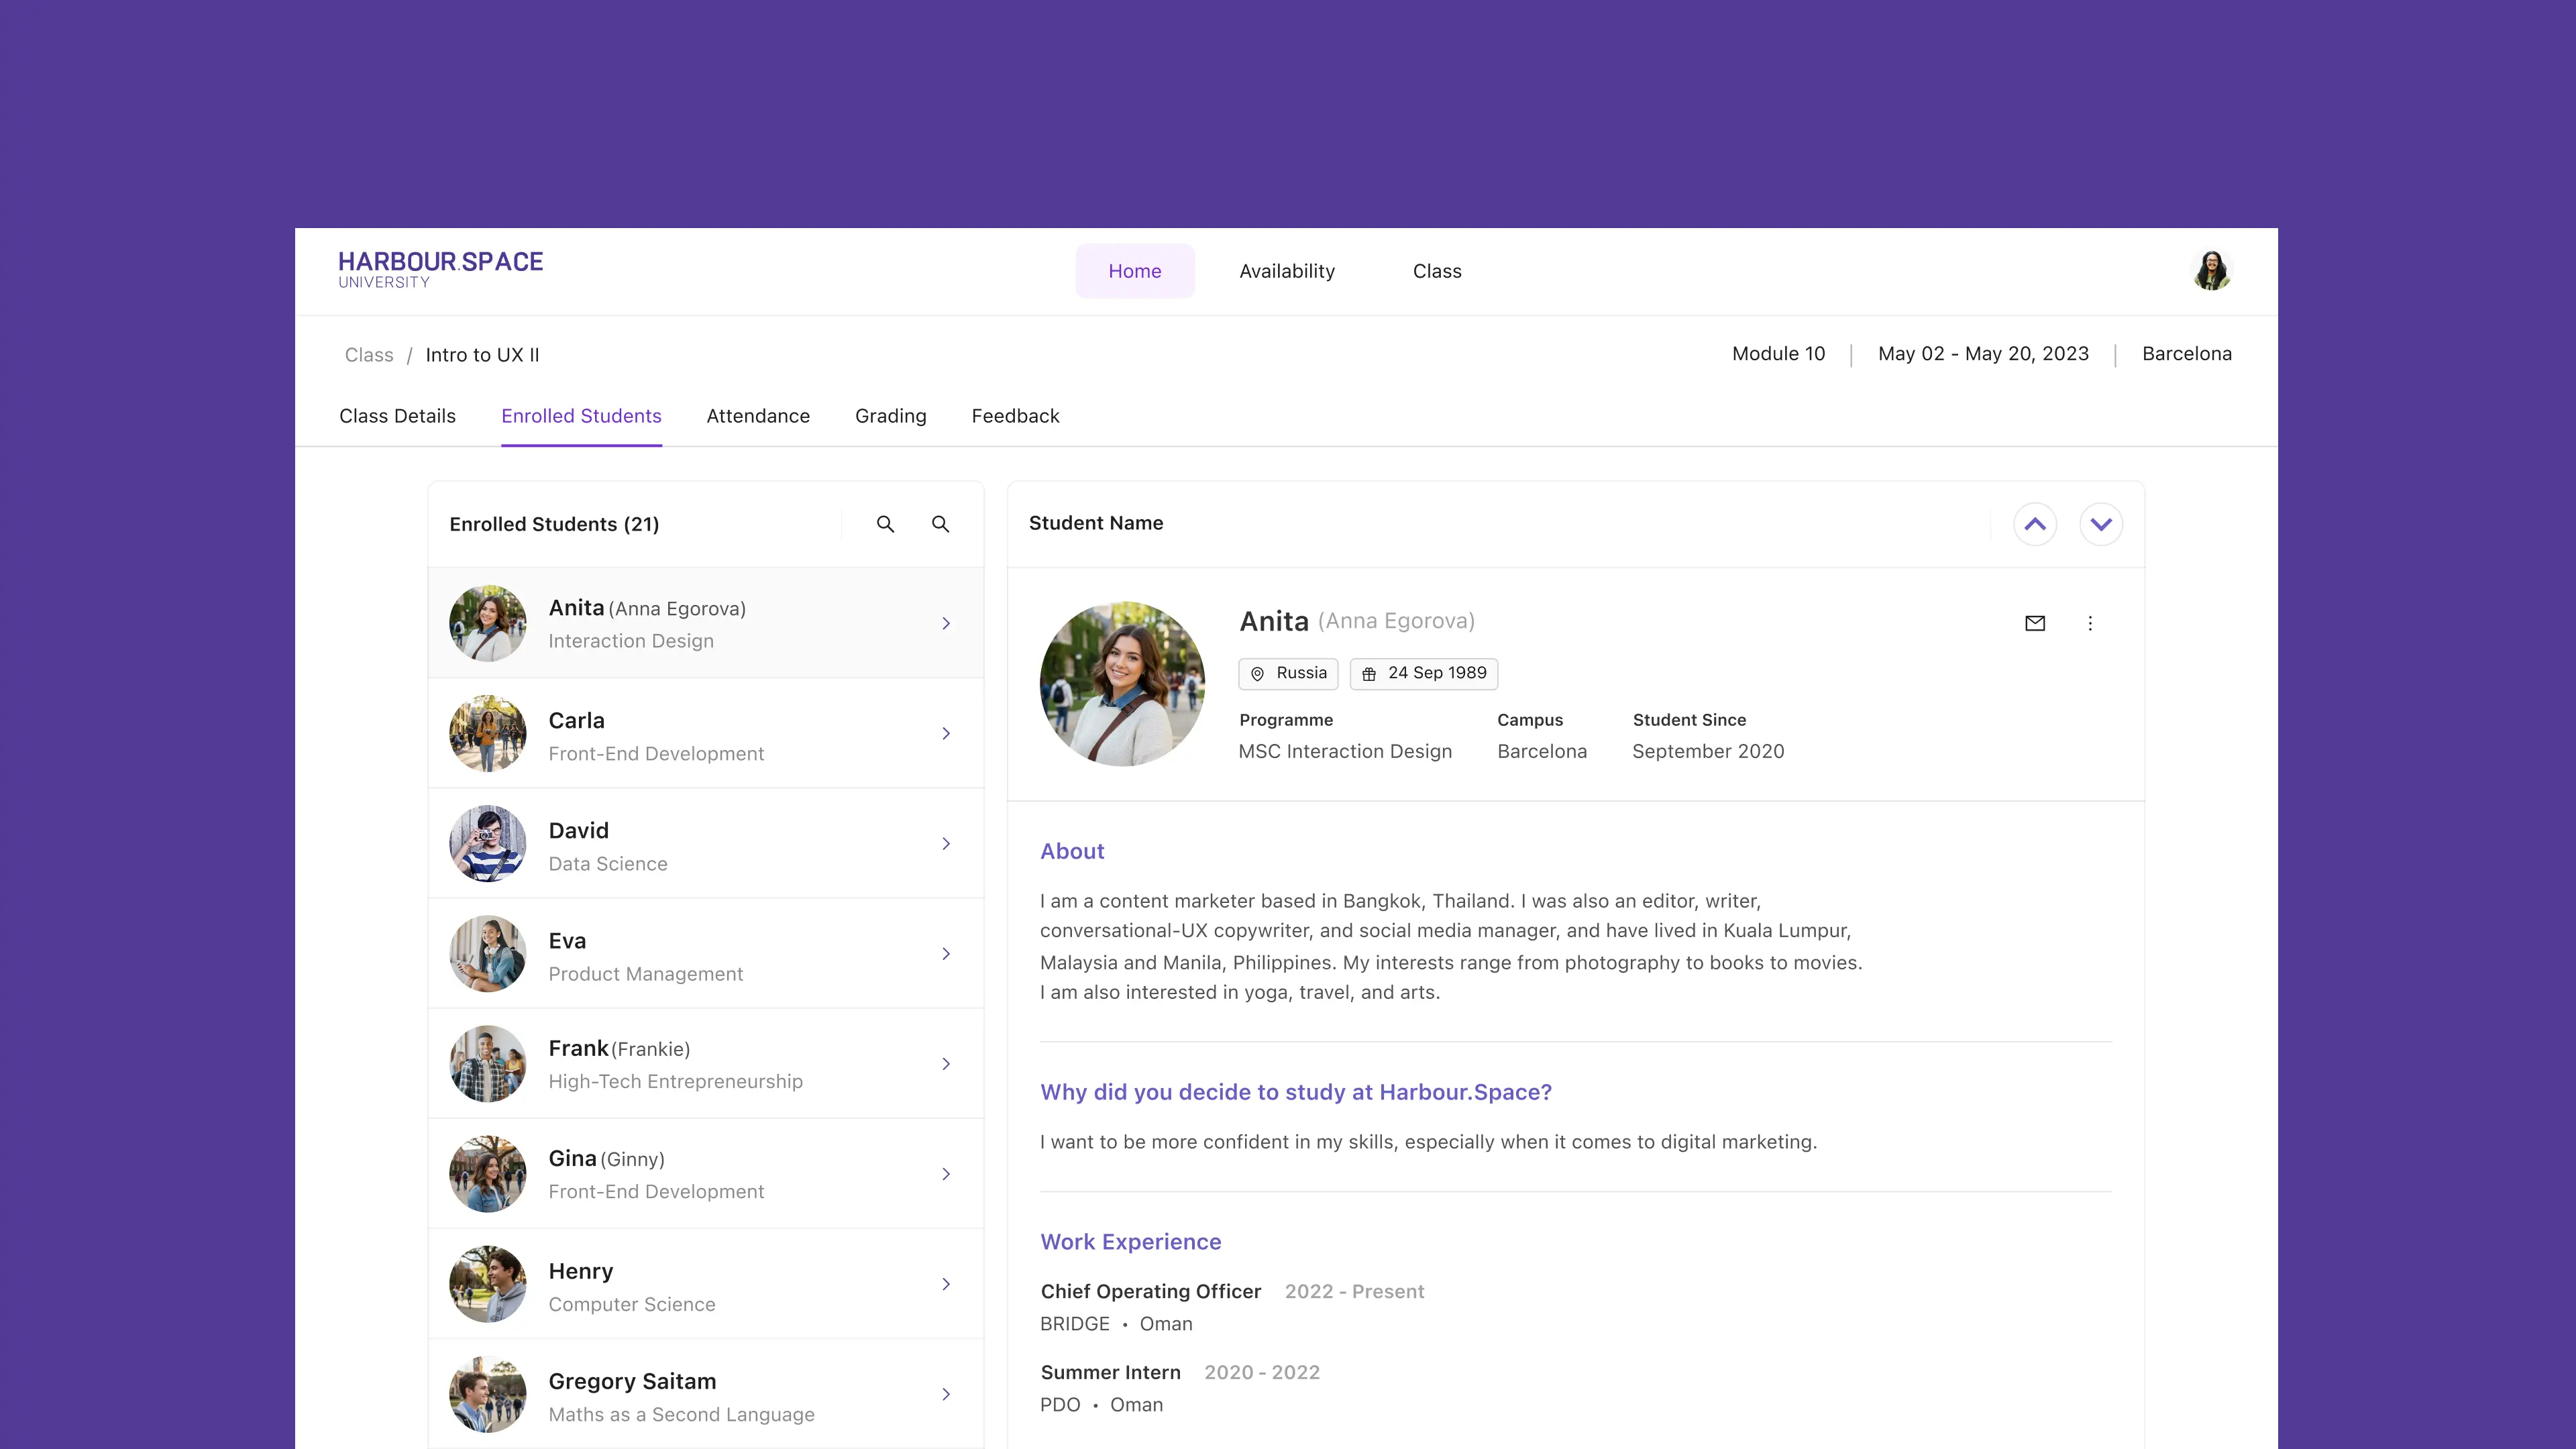The image size is (2576, 1449).
Task: Click the Home navigation button
Action: tap(1134, 271)
